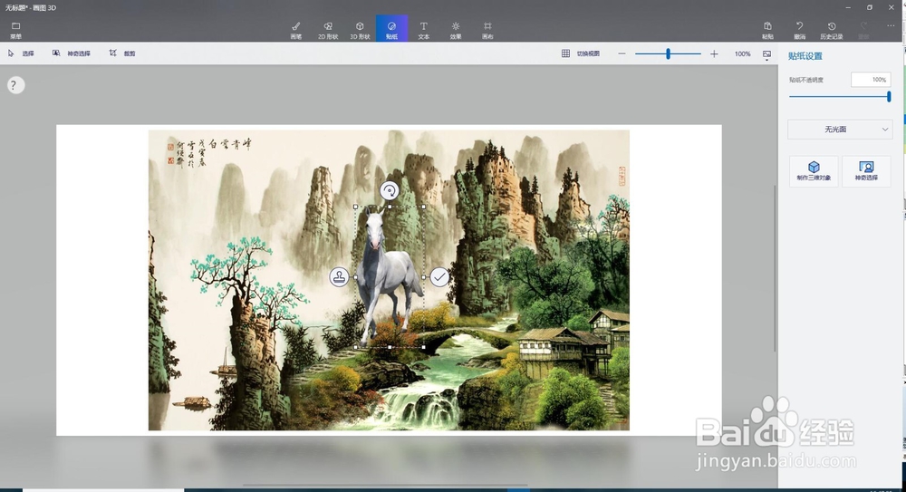Click 神奇选择 button in sticker panel
906x492 pixels.
pos(866,171)
